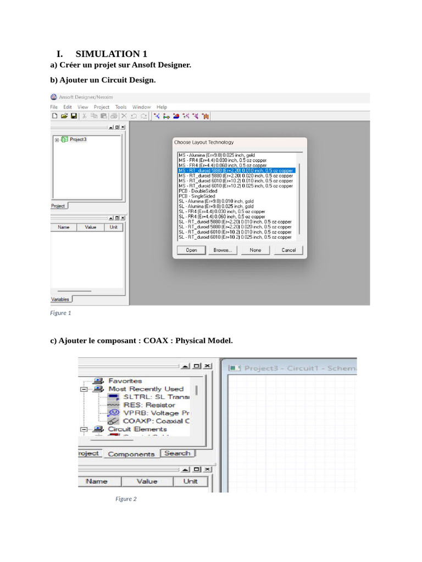Click the Cut scissors toolbar icon
The width and height of the screenshot is (422, 562).
(85, 116)
